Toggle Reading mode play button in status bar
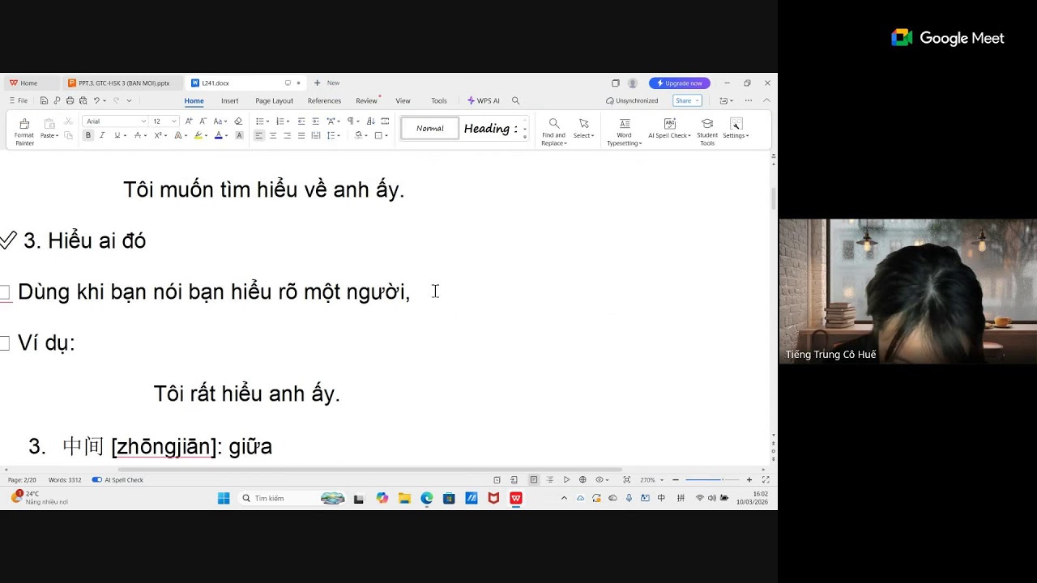The height and width of the screenshot is (583, 1037). point(566,480)
